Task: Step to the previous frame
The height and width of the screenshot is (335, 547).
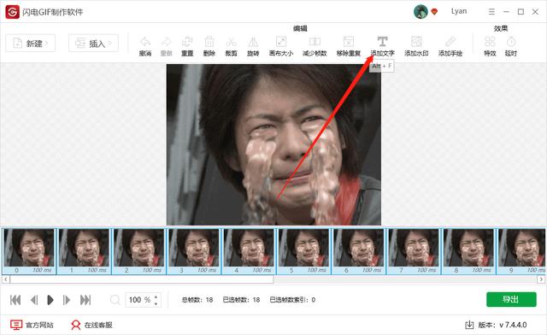Action: click(34, 300)
